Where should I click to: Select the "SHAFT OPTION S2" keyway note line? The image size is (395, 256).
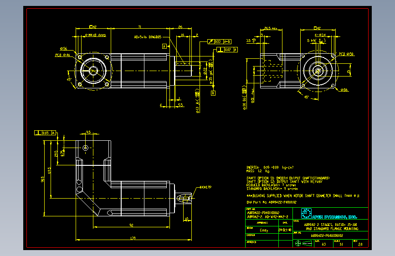point(284,181)
